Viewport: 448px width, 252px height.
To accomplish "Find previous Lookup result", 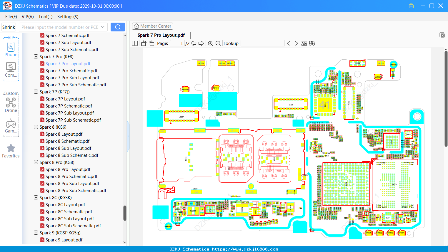I will point(289,43).
